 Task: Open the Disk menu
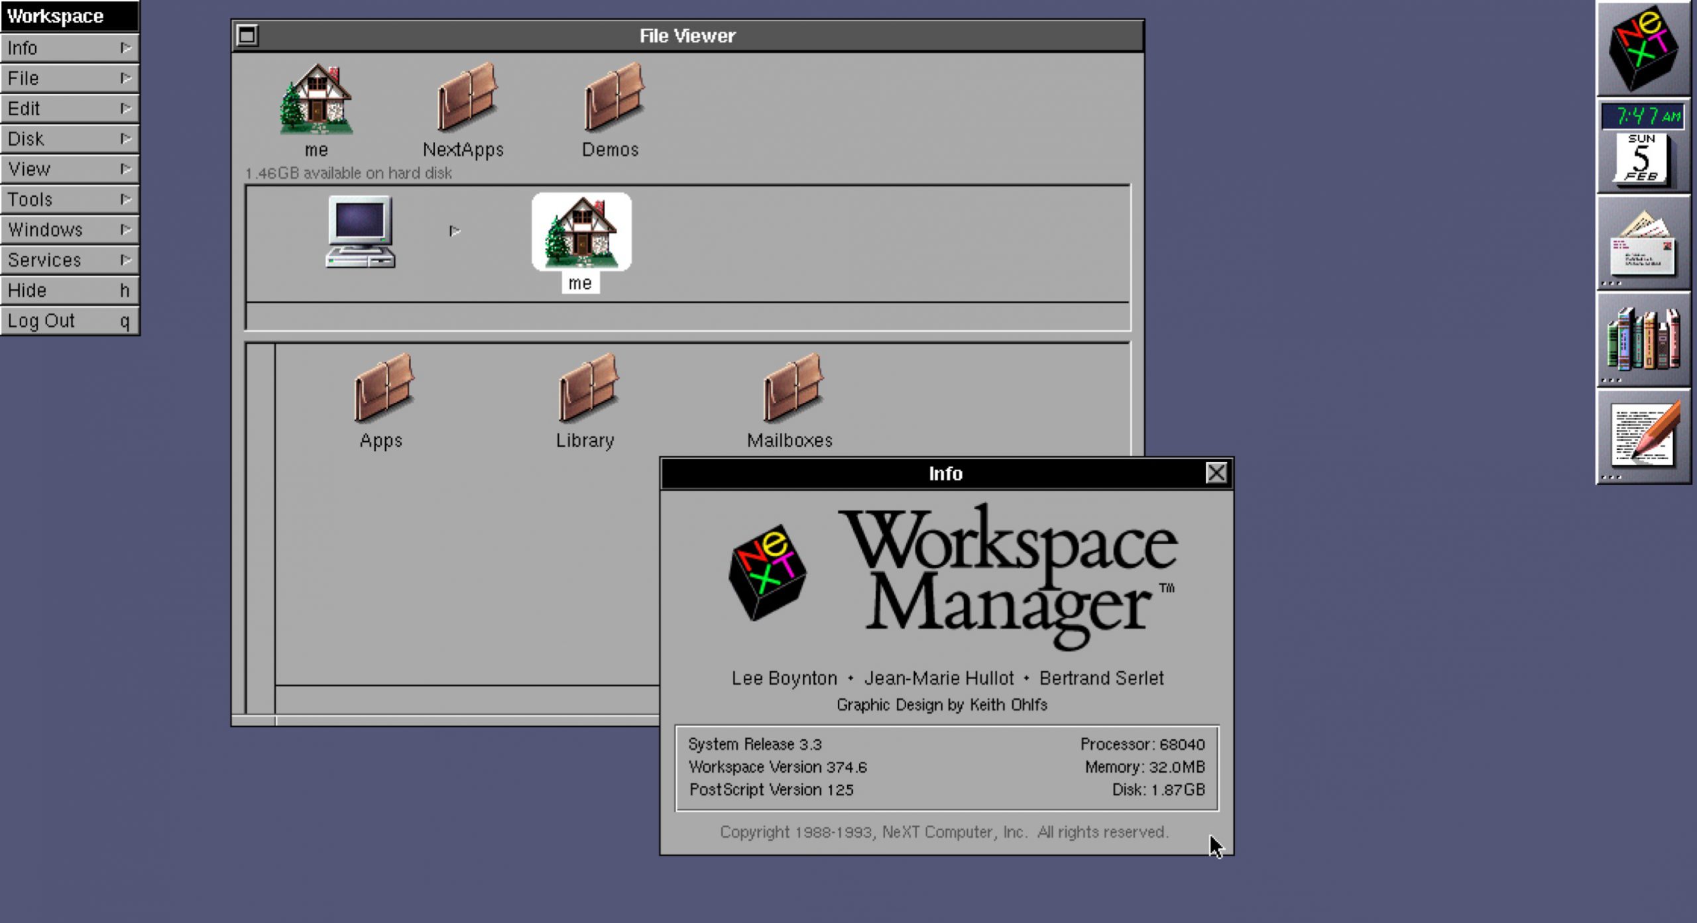coord(70,138)
